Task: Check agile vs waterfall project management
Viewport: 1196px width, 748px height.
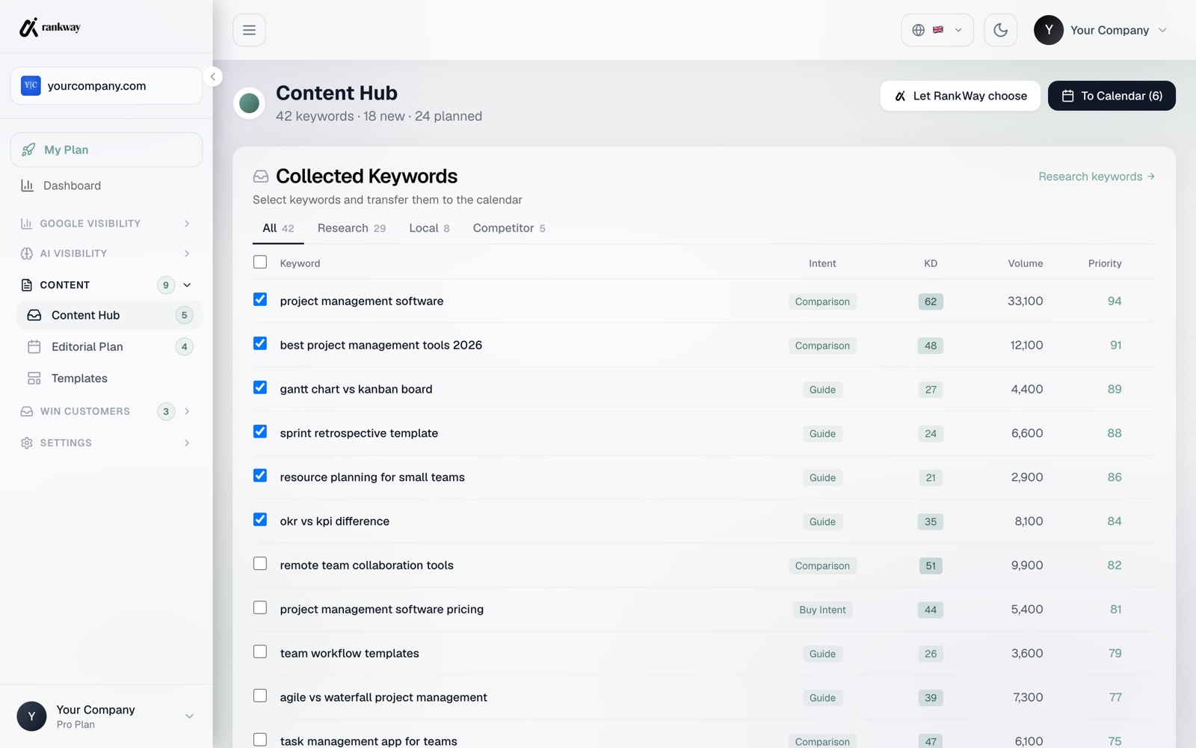Action: pos(260,696)
